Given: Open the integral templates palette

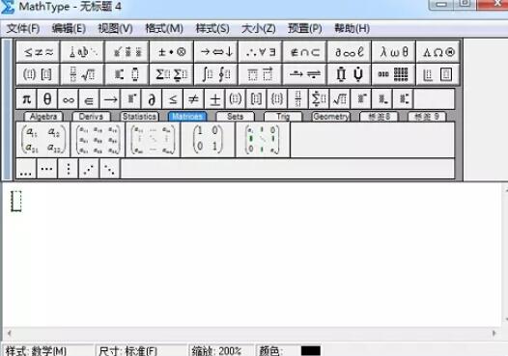Looking at the screenshot, I should tap(216, 74).
